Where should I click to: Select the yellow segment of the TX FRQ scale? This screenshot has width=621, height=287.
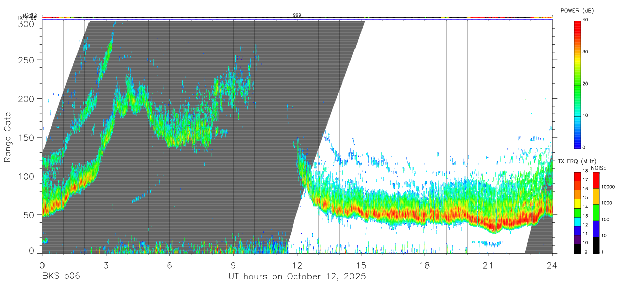pos(578,203)
